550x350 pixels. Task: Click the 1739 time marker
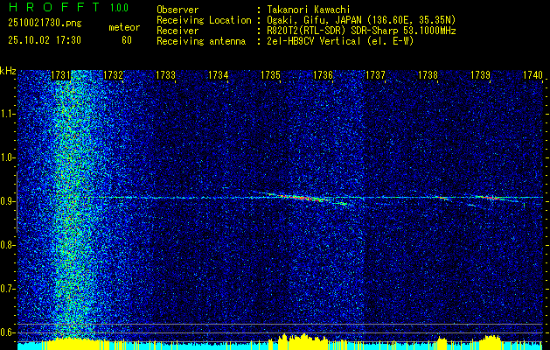click(480, 75)
